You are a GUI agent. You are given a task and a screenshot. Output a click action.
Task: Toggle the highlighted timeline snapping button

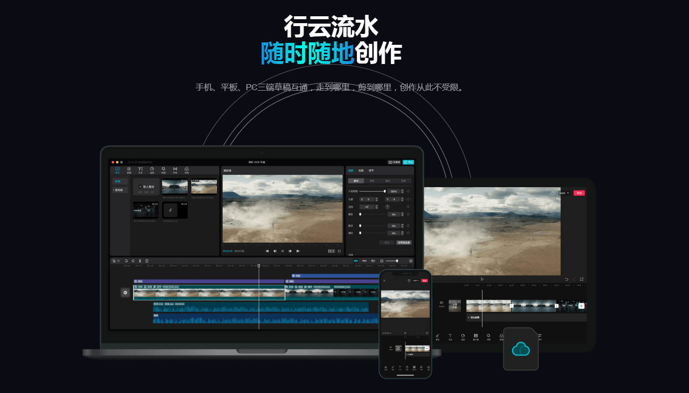pos(356,261)
